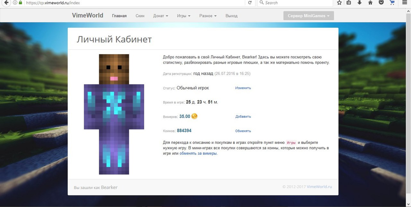Expand the Разное dropdown menu
The width and height of the screenshot is (411, 207).
pos(208,16)
